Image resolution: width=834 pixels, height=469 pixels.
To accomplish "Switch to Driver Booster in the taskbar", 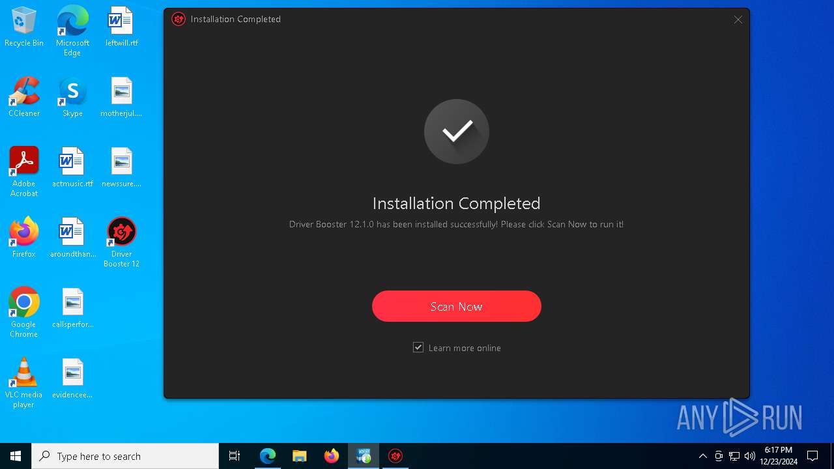I will point(395,456).
